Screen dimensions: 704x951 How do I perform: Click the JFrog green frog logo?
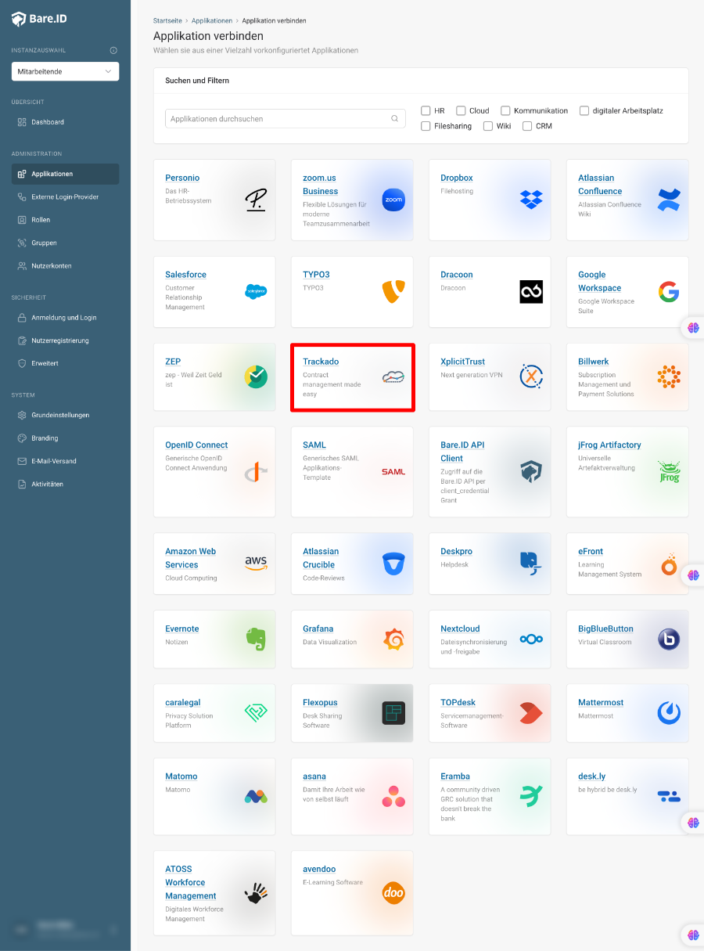coord(669,471)
